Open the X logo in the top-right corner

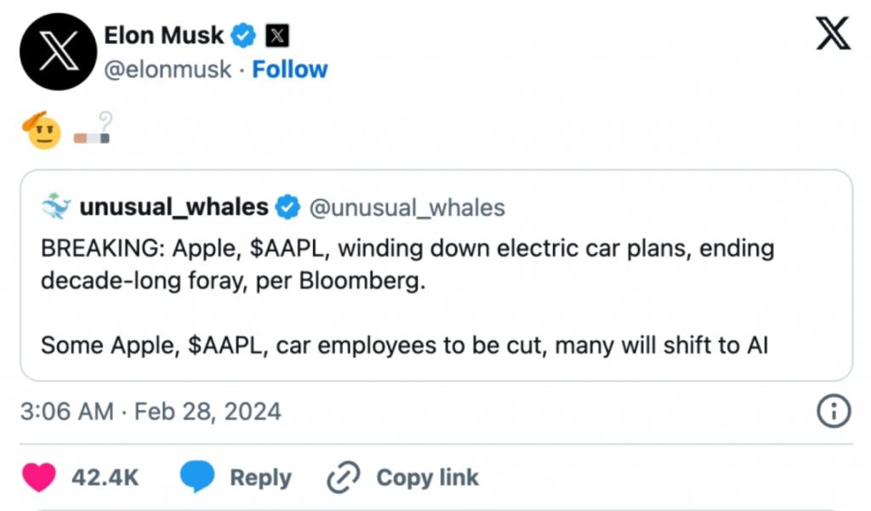[x=832, y=34]
